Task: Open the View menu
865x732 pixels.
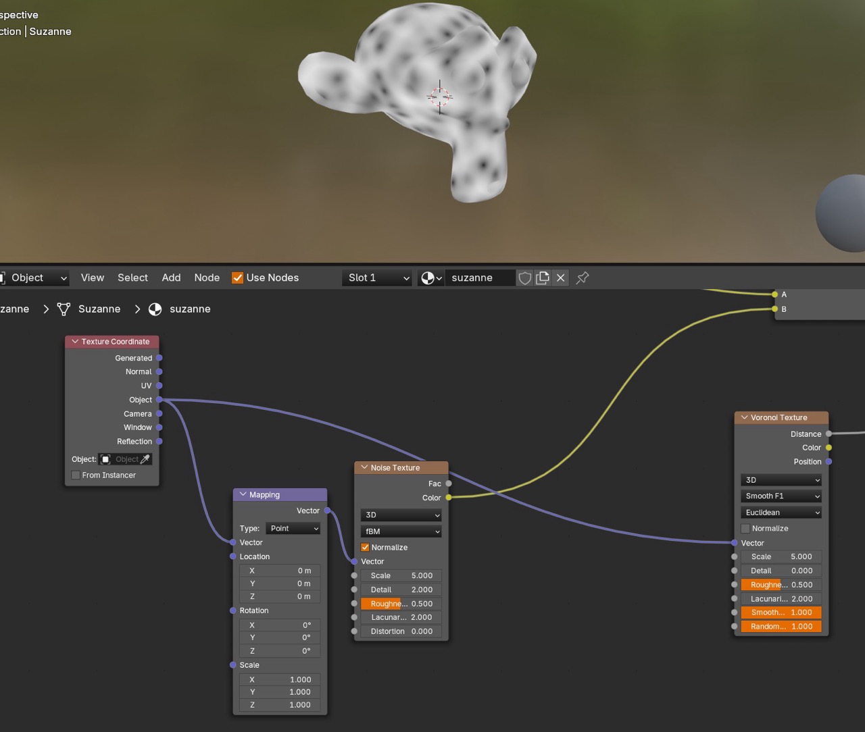Action: click(93, 278)
